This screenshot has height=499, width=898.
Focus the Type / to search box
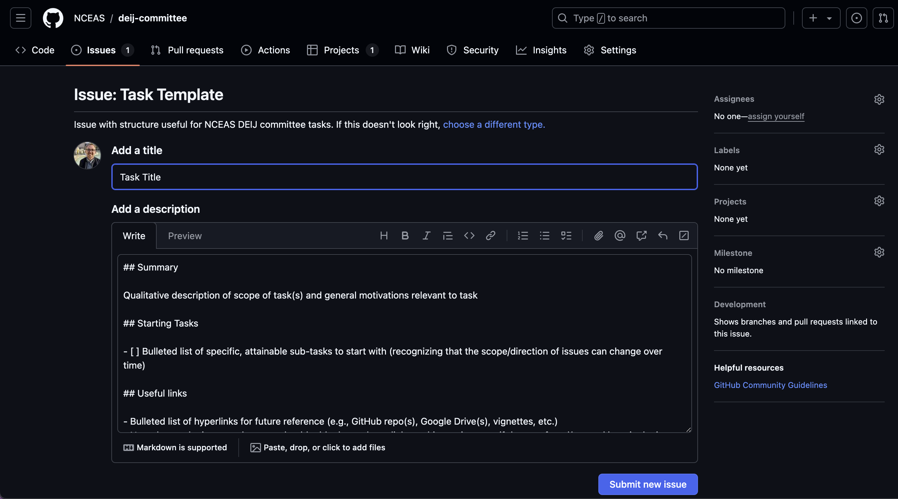click(x=668, y=18)
